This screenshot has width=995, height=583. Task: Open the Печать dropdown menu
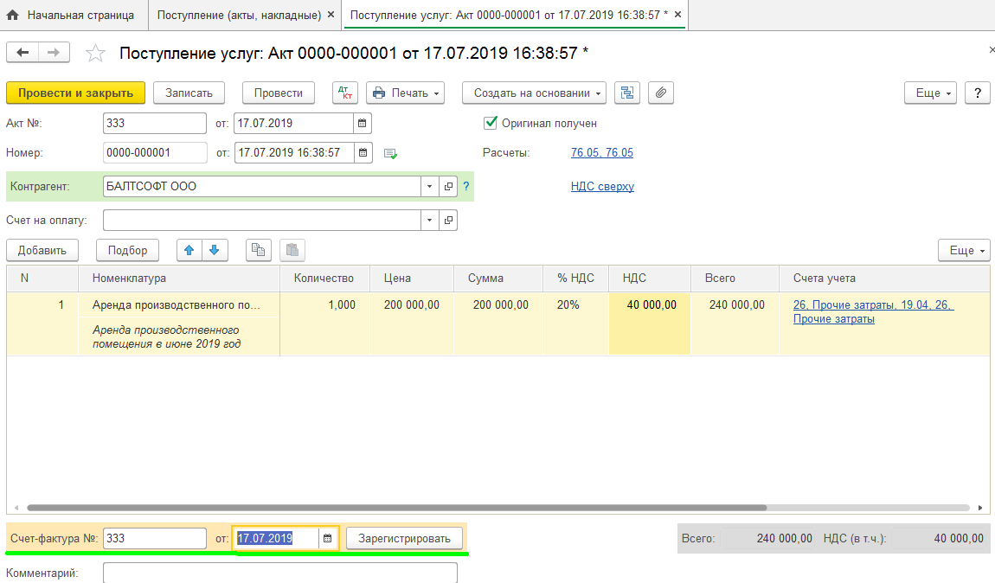[405, 93]
